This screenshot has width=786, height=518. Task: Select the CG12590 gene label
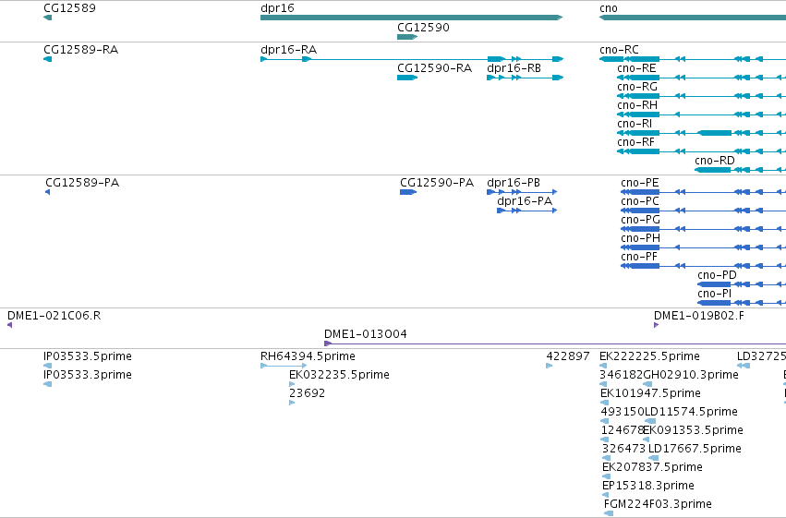click(x=423, y=28)
